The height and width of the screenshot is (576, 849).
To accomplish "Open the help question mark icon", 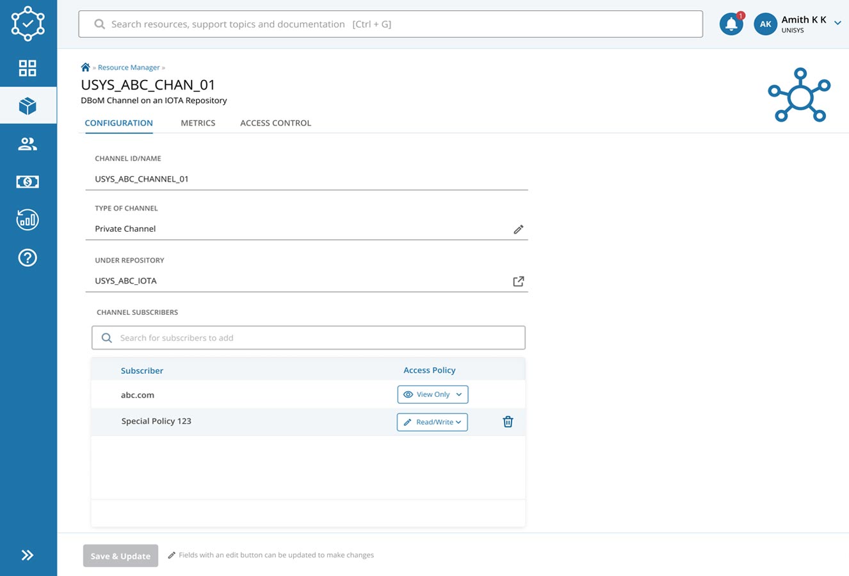I will tap(28, 258).
